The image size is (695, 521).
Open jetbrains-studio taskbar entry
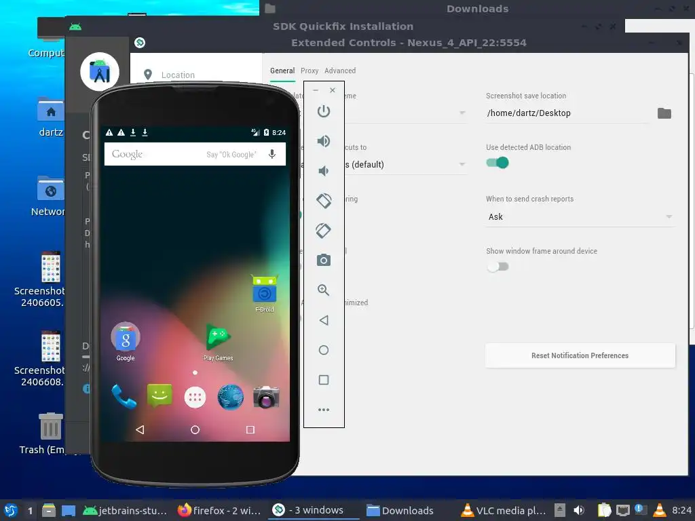pyautogui.click(x=125, y=510)
